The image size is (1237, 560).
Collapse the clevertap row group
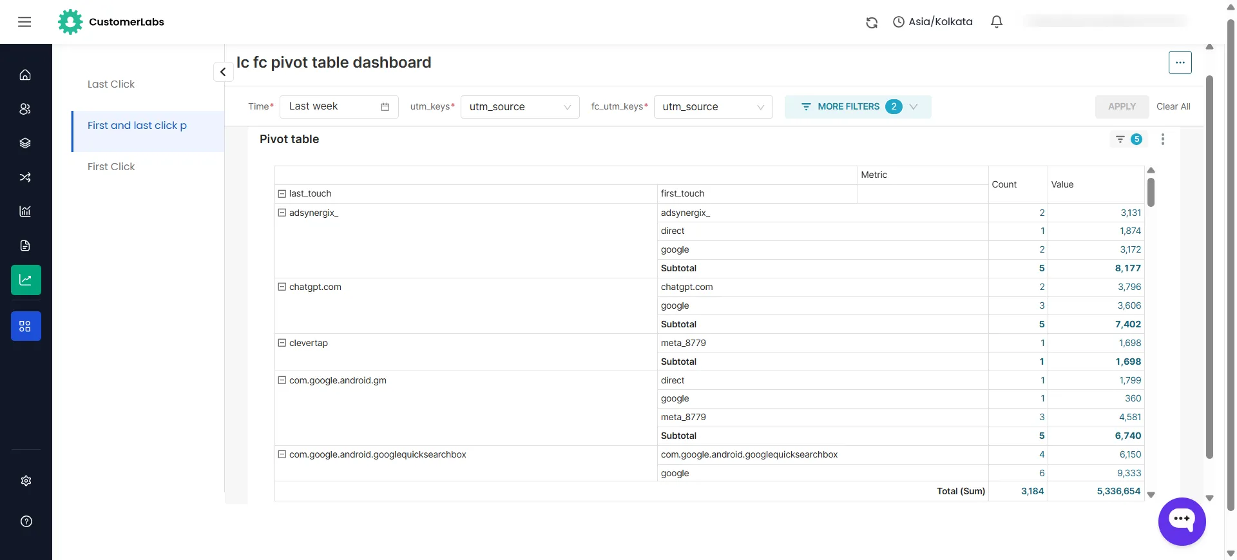tap(282, 343)
